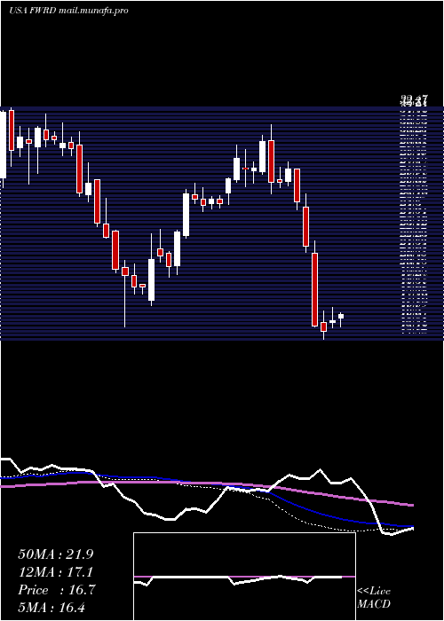This screenshot has width=444, height=621.
Task: Click the USA FWRD mail.munafa.pro title text
Action: (68, 11)
